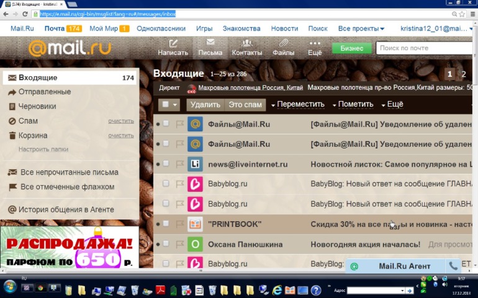Expand the Все проекты menu
Image resolution: width=478 pixels, height=298 pixels.
361,28
